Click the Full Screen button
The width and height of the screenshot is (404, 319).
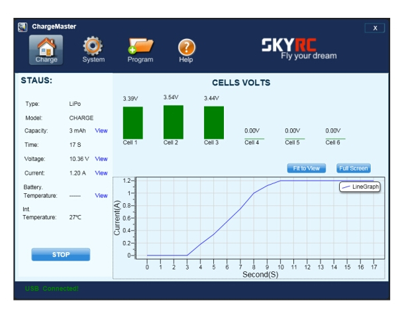pos(354,168)
